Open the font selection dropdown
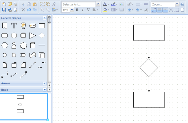This screenshot has height=123, width=188. 81,4
